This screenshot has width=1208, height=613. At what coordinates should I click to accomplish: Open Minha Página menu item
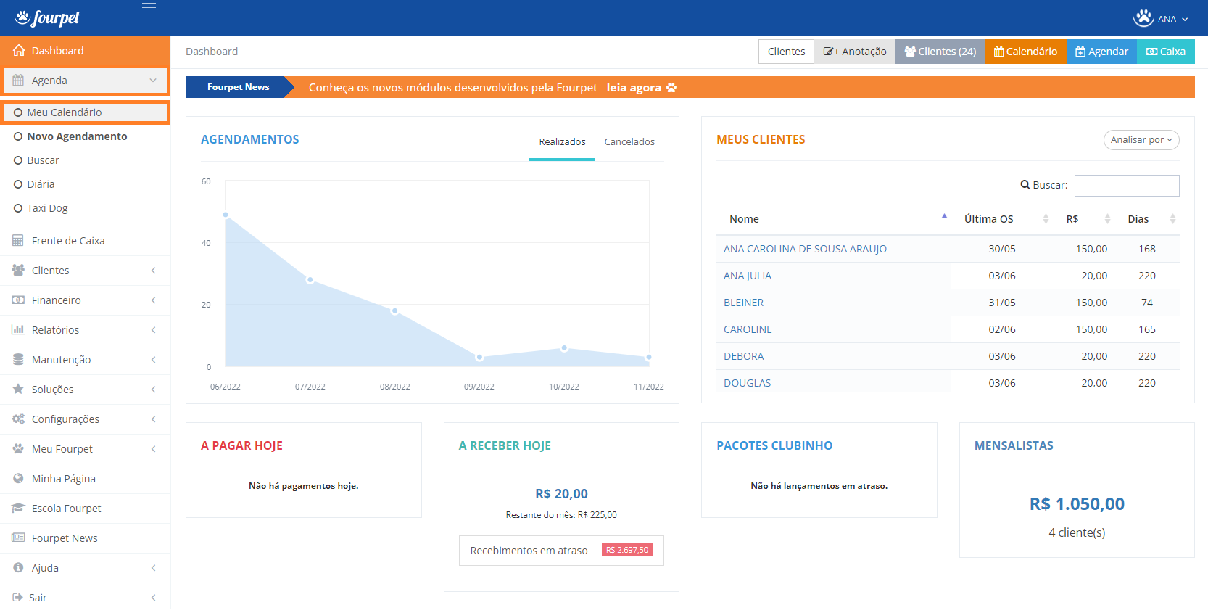pos(85,479)
